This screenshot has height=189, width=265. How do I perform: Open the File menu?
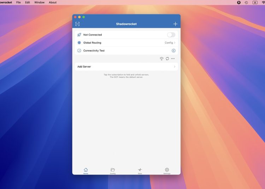tap(18, 2)
